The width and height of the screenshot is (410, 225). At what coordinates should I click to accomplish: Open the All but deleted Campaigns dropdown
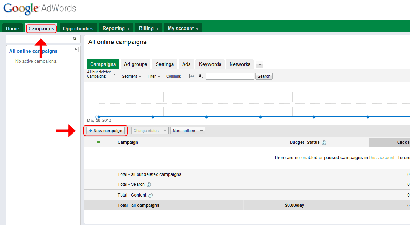101,74
